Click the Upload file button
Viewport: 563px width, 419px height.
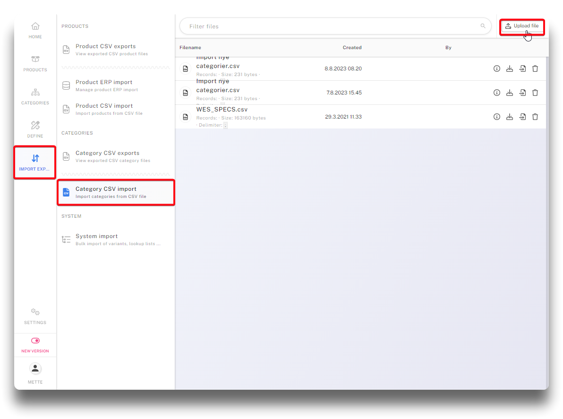(x=521, y=26)
